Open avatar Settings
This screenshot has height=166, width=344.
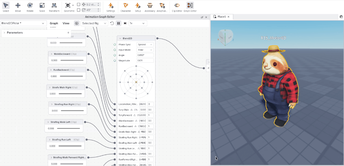111,7
